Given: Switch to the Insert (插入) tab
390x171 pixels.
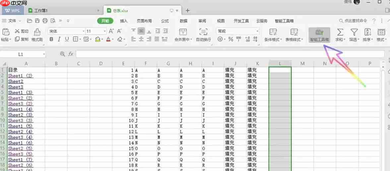Looking at the screenshot, I should [124, 21].
